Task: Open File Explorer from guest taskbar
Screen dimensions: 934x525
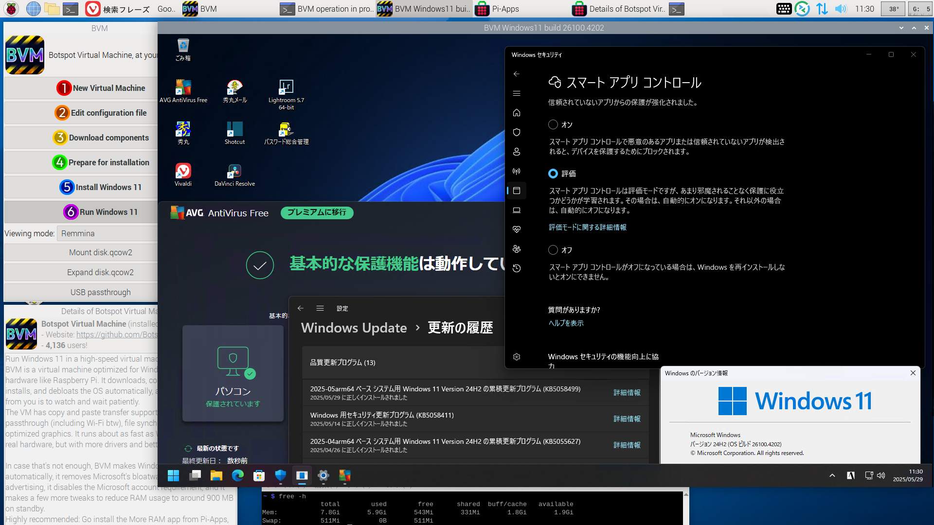Action: (216, 475)
